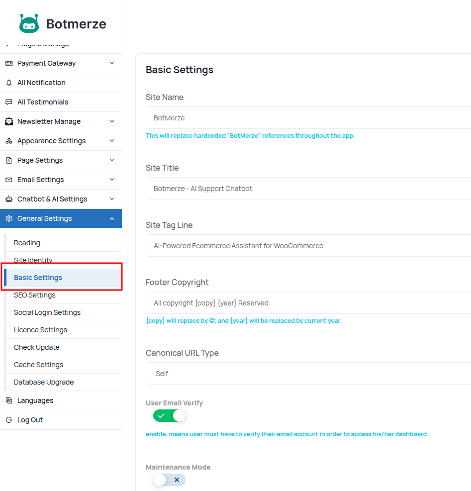
Task: Go to Social Login Settings
Action: (47, 312)
